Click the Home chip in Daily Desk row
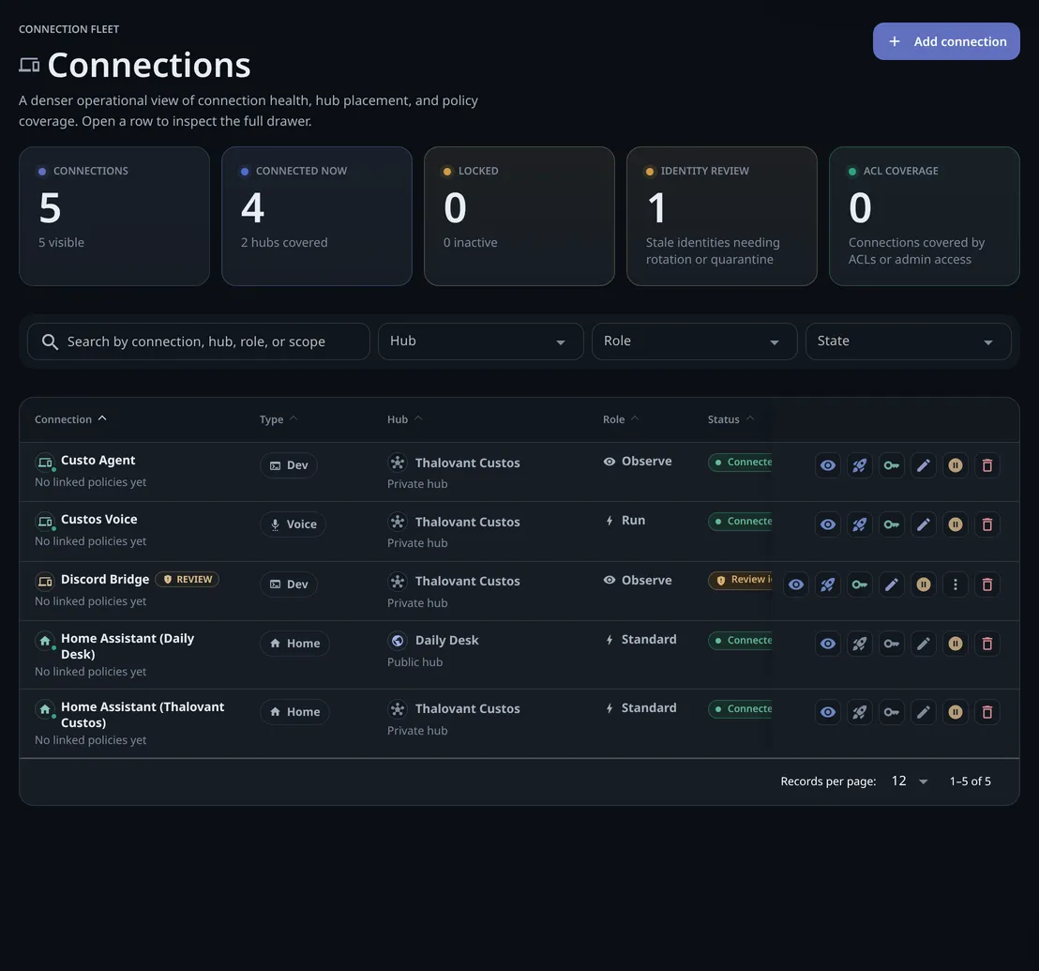This screenshot has height=971, width=1039. point(294,644)
